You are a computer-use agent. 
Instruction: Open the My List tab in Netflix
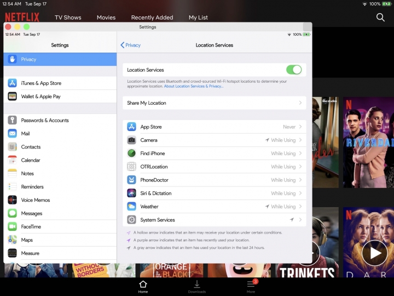coord(198,18)
